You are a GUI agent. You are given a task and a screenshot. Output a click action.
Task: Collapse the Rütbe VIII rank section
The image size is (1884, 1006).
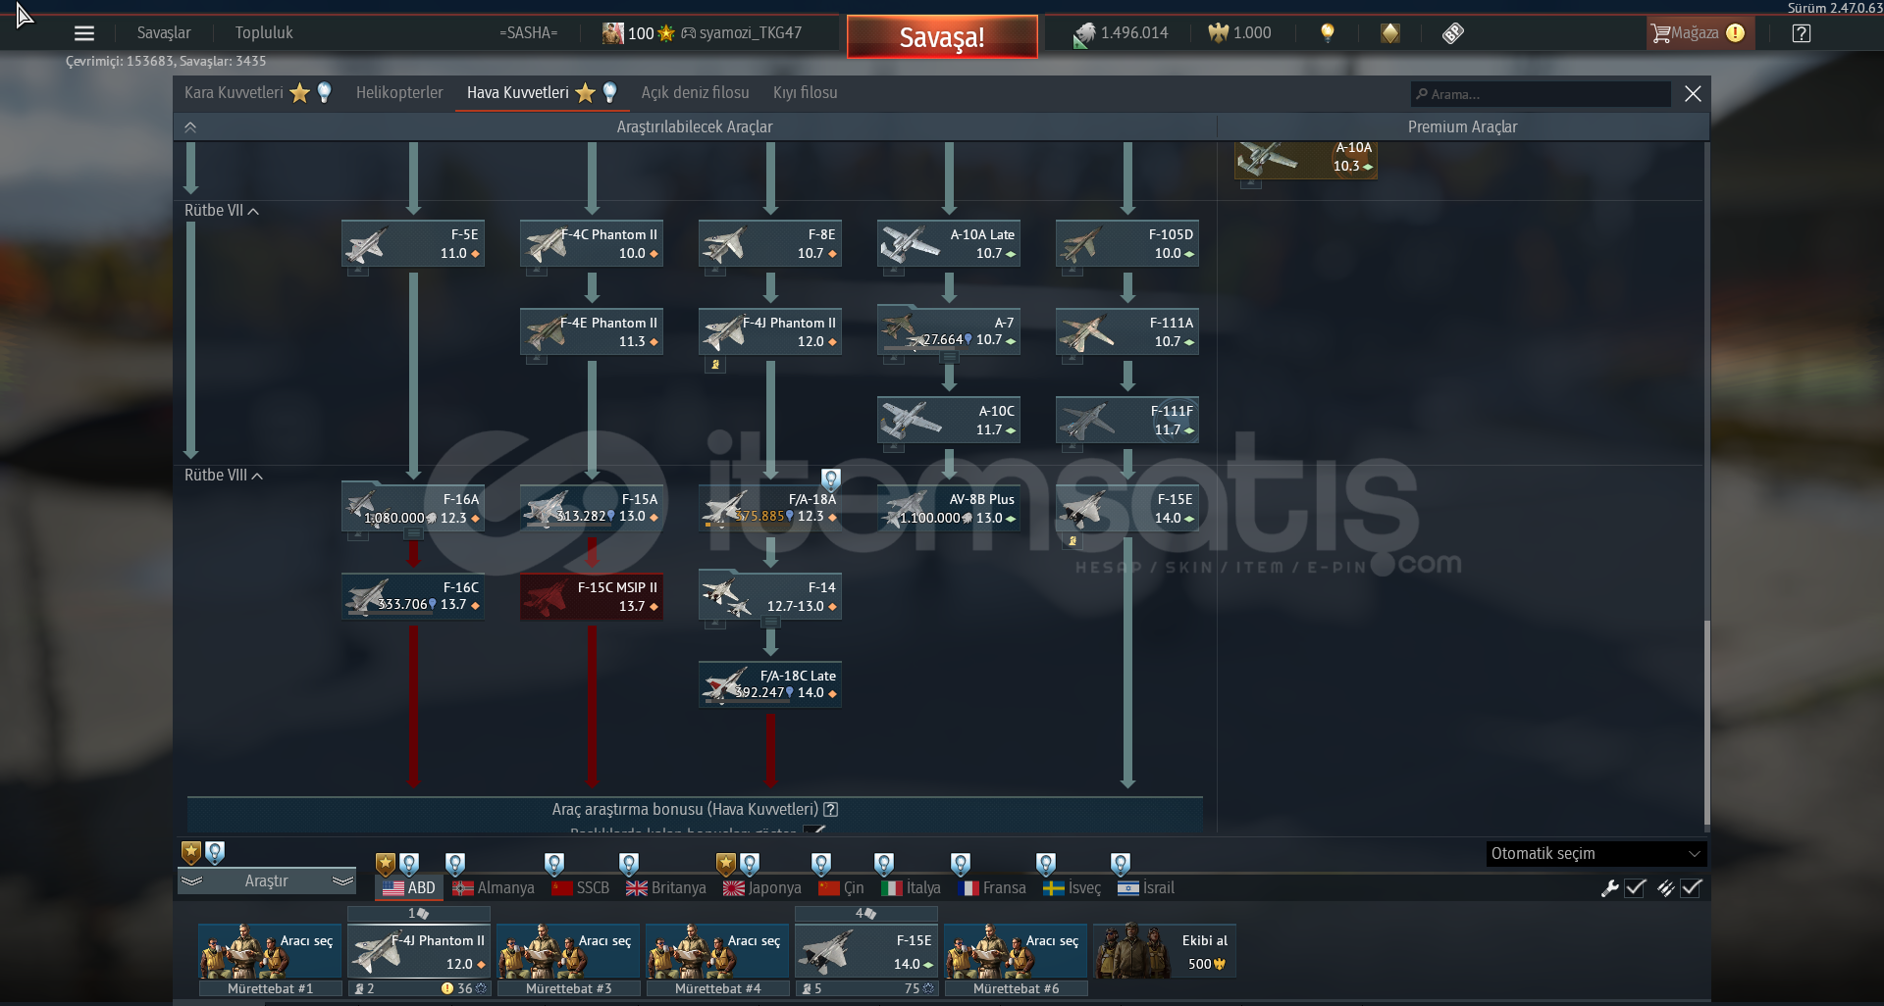click(224, 476)
